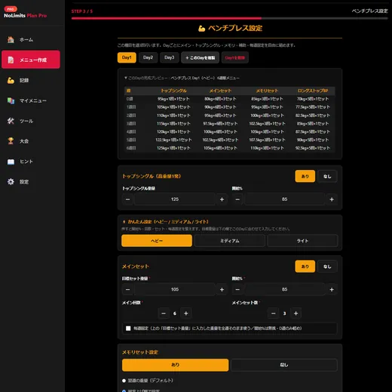The width and height of the screenshot is (392, 392).
Task: Decrease メイン回数 with the minus button
Action: [164, 313]
